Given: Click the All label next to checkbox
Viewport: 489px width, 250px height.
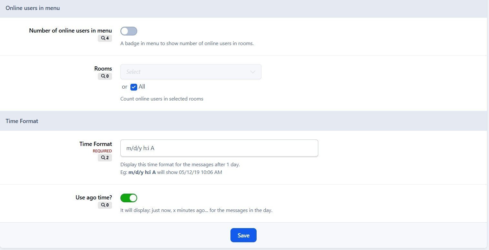Looking at the screenshot, I should point(142,87).
